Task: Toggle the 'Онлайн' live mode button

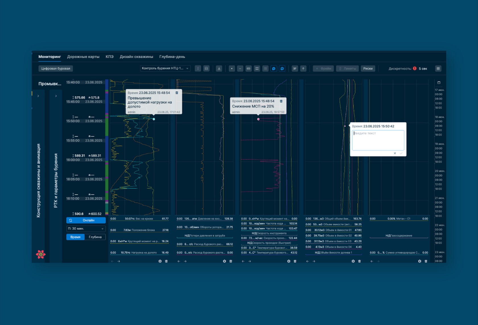Action: (x=86, y=220)
